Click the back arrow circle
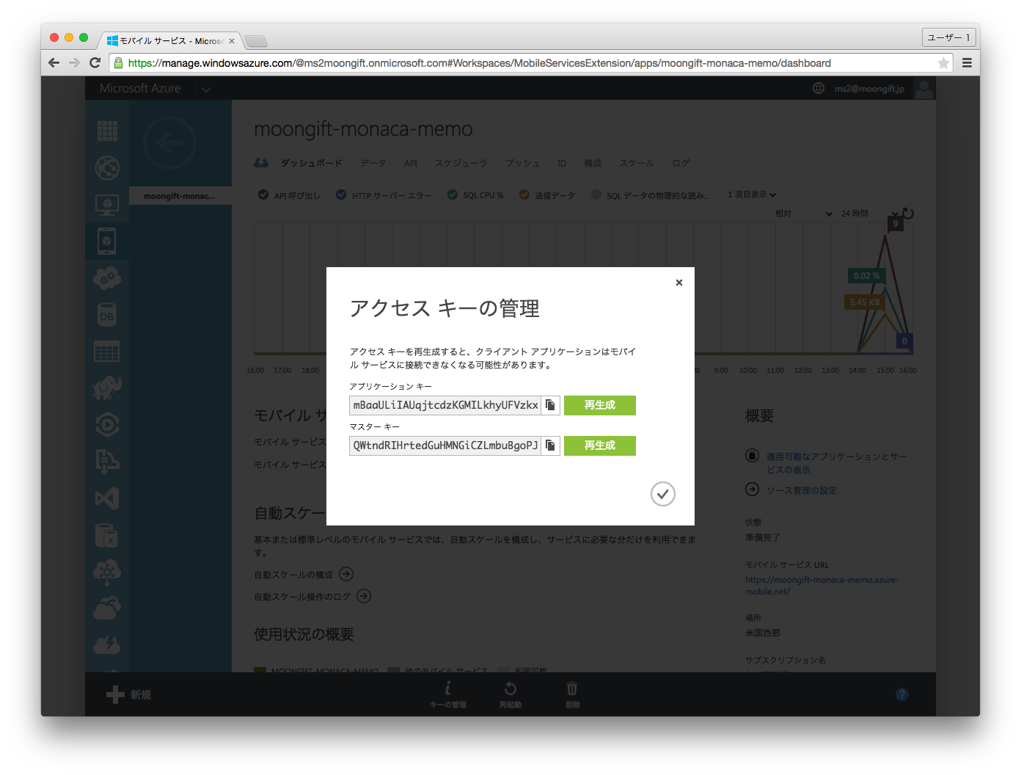The image size is (1021, 775). click(x=169, y=143)
